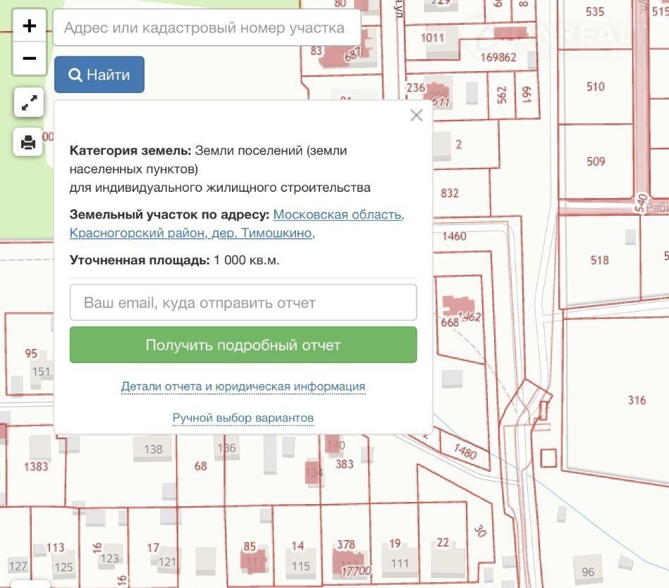Close the parcel info popup
The width and height of the screenshot is (669, 588).
pos(417,116)
